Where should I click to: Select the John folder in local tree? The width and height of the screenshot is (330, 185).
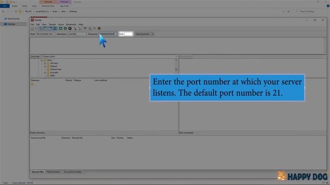click(53, 76)
